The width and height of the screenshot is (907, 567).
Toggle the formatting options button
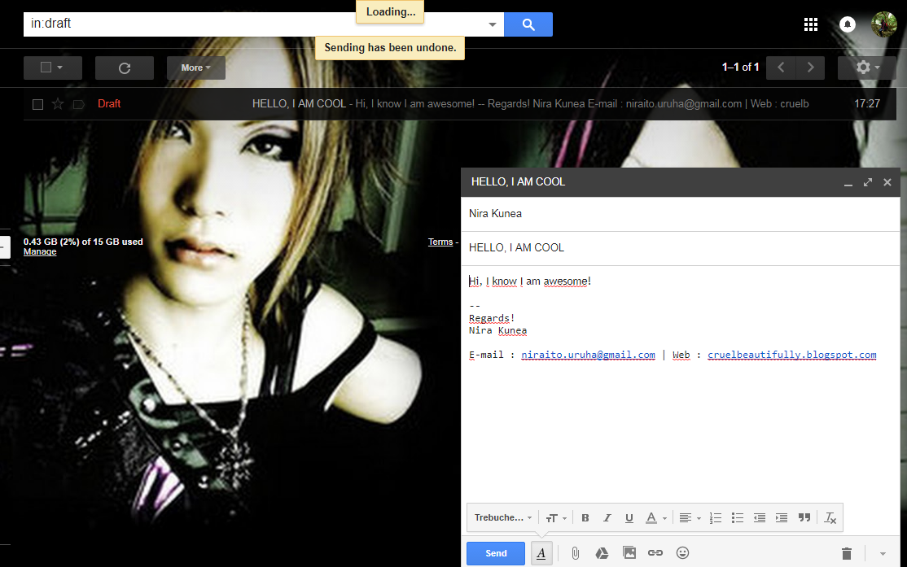(x=541, y=553)
